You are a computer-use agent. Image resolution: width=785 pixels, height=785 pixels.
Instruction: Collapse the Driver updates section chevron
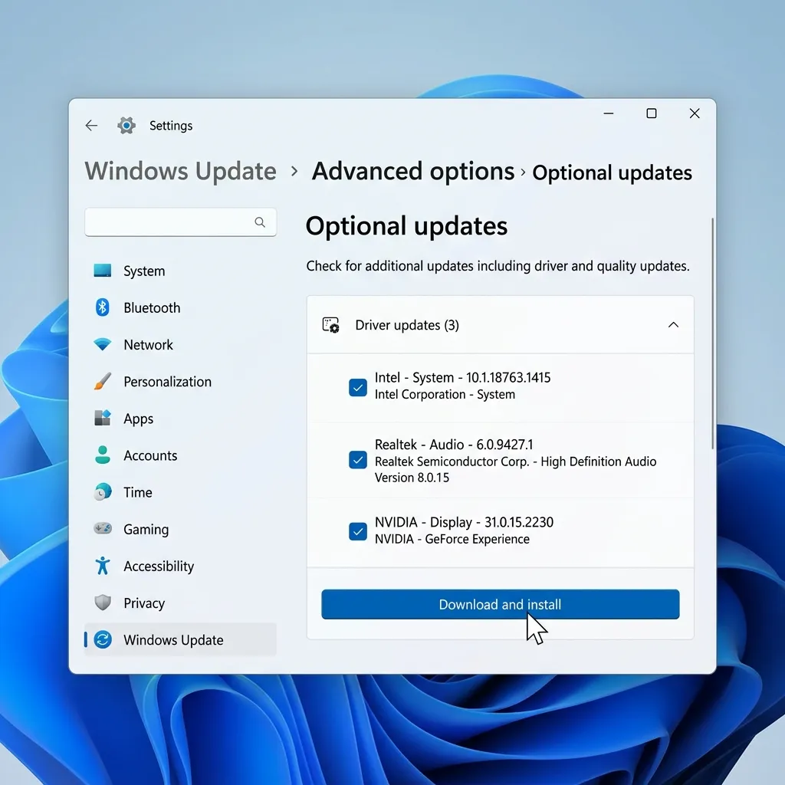click(673, 325)
